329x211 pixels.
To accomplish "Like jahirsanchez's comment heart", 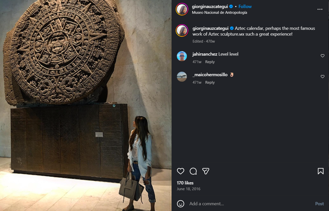I will [x=322, y=56].
